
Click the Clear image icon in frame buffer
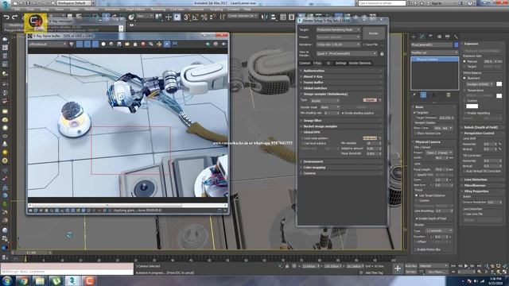(x=135, y=44)
